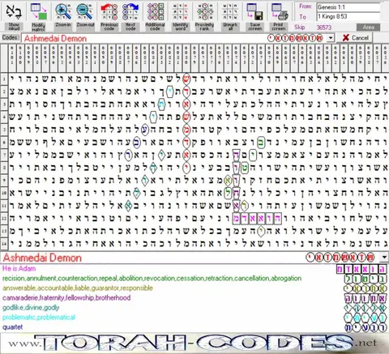Viewport: 389px width, 354px height.
Task: Click the 'Unmark all' label button
Action: (230, 27)
